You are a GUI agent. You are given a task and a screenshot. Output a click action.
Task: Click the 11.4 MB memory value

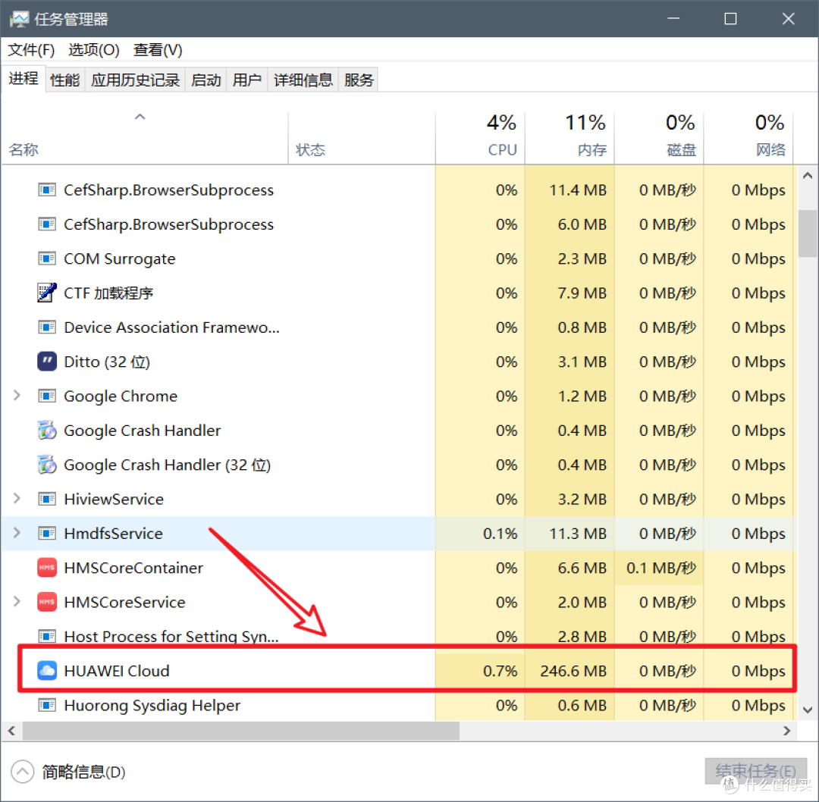tap(578, 190)
